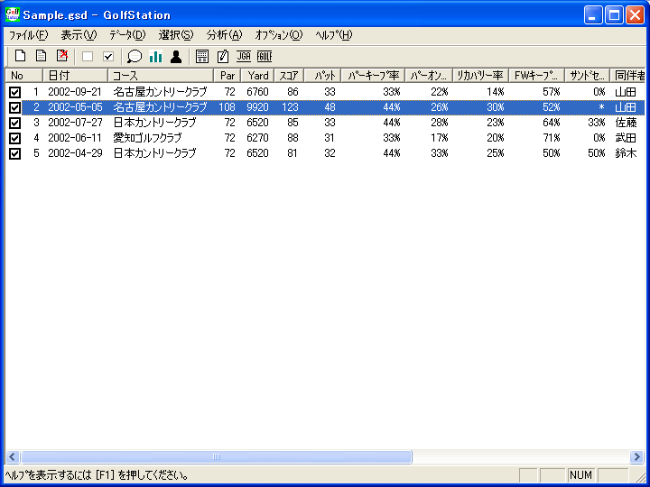
Task: Sort by the Yard column header
Action: click(x=257, y=76)
